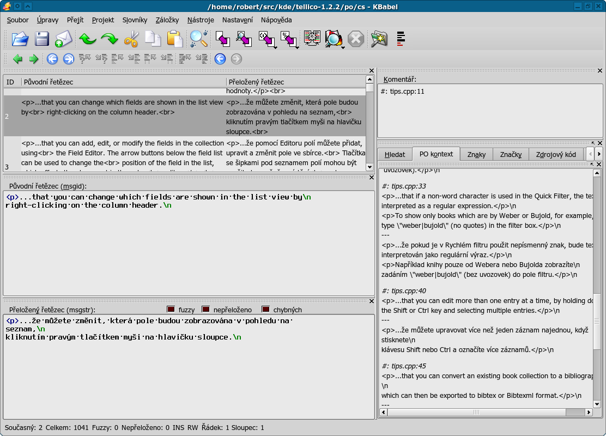This screenshot has height=436, width=606.
Task: Click in the Komentář text box
Action: (x=490, y=110)
